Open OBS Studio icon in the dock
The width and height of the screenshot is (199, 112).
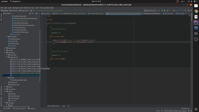click(x=196, y=39)
